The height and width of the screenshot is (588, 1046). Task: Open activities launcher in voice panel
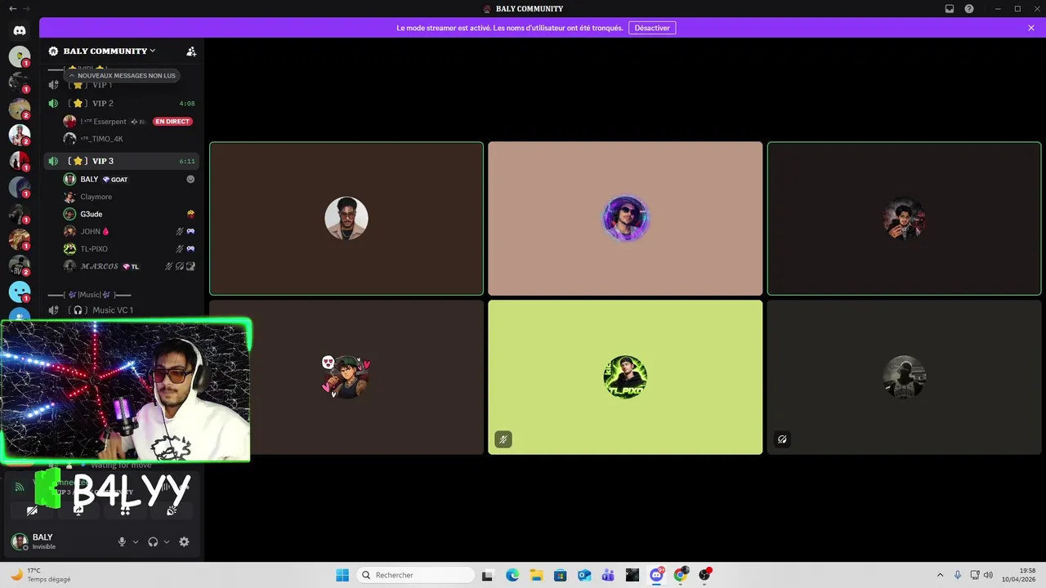[x=125, y=510]
